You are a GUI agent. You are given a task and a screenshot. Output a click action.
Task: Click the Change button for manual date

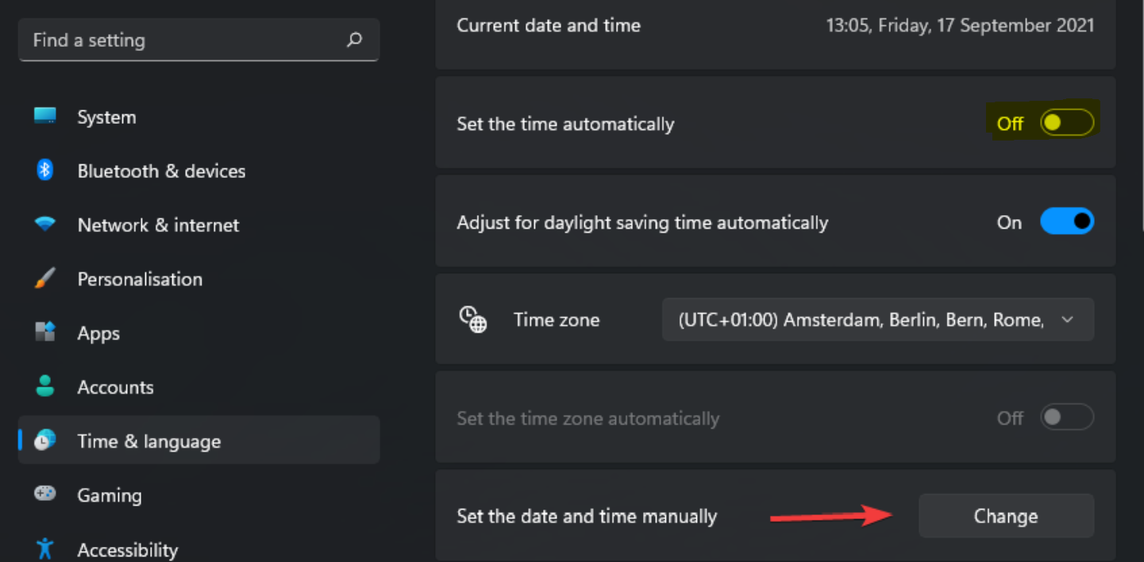click(x=1006, y=516)
